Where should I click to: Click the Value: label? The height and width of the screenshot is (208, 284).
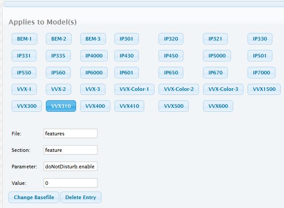19,183
